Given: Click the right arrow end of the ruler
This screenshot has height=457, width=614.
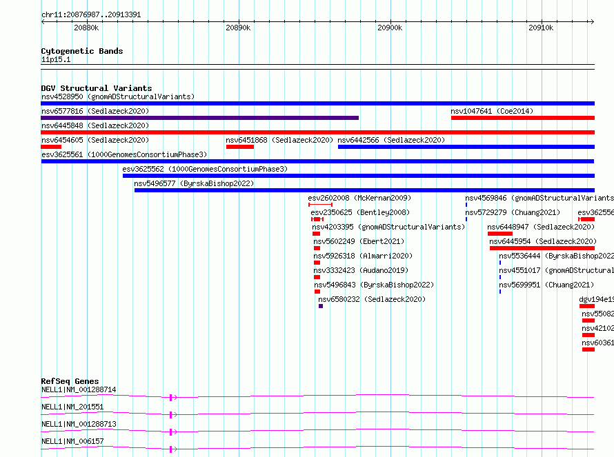Looking at the screenshot, I should [x=592, y=21].
